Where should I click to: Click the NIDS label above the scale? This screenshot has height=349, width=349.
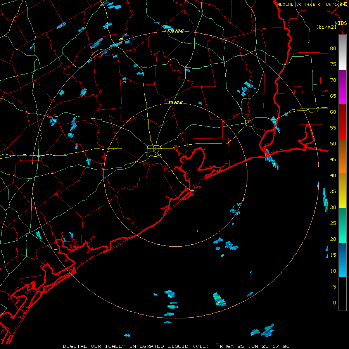340,23
